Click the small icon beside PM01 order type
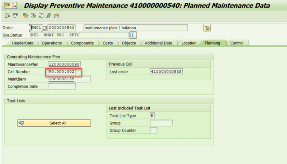 click(x=44, y=28)
